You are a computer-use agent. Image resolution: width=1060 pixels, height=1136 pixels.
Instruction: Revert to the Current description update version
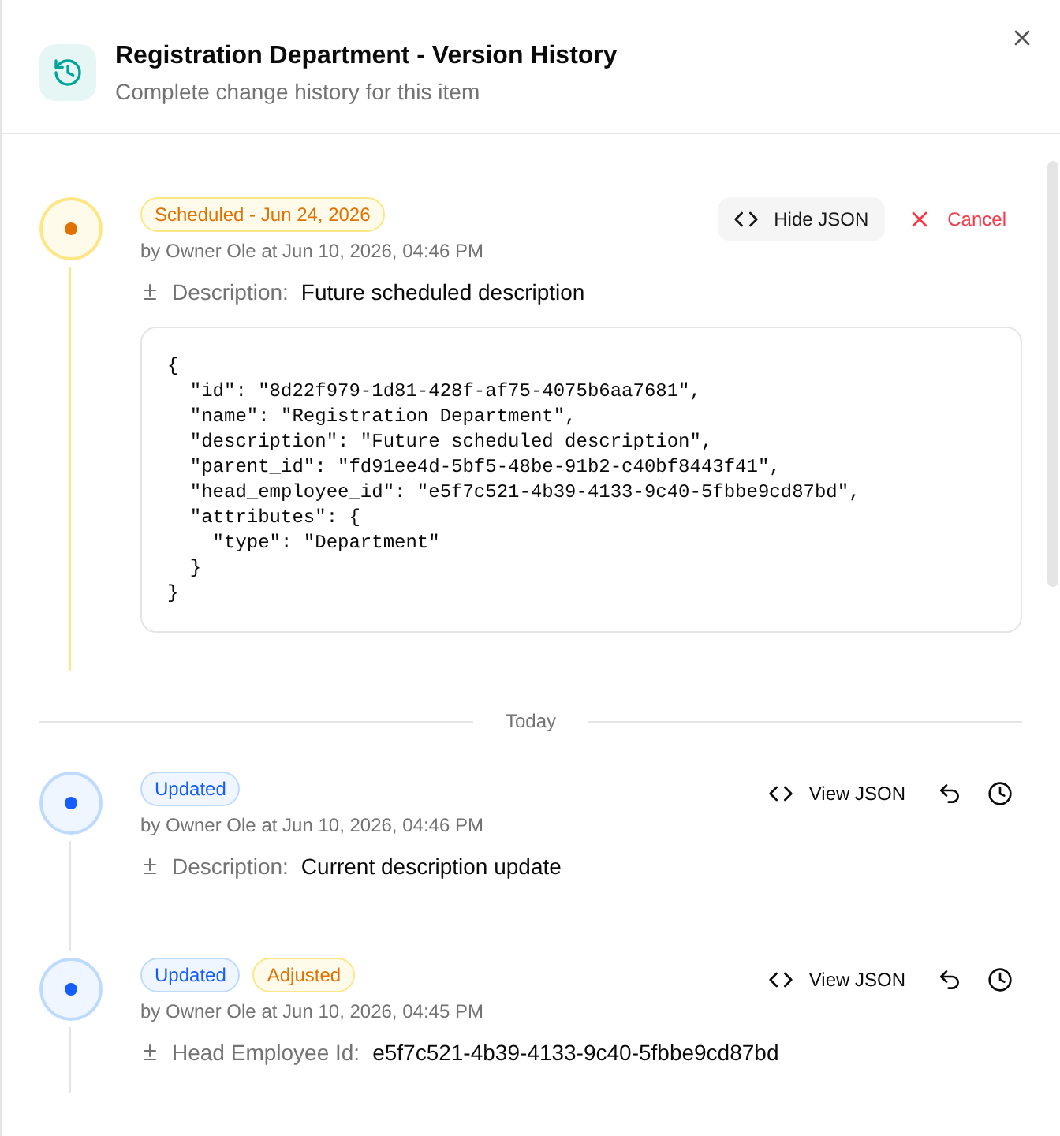click(950, 794)
